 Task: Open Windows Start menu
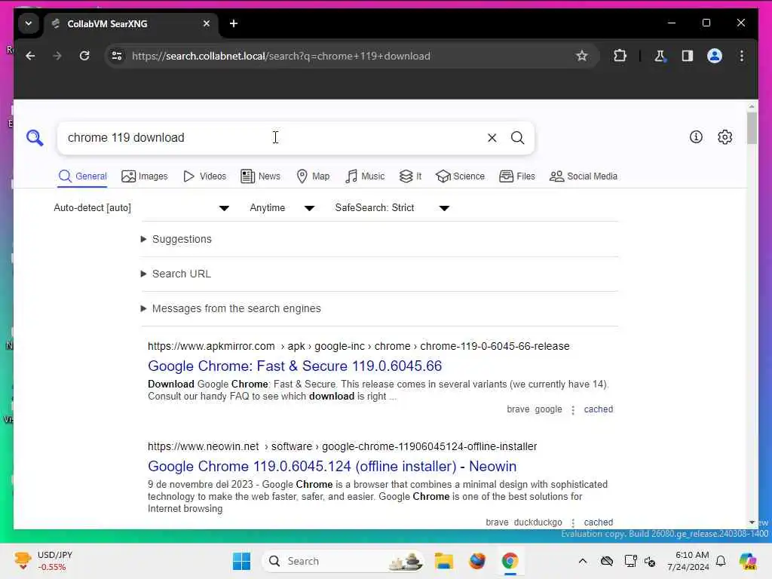click(x=241, y=561)
